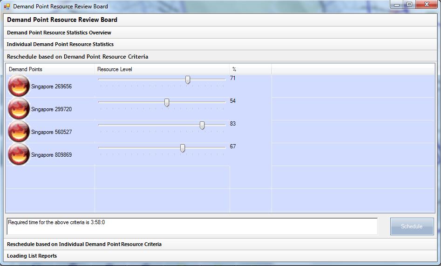
Task: Collapse Reschedule based on Demand Point Resource Criteria
Action: click(220, 56)
